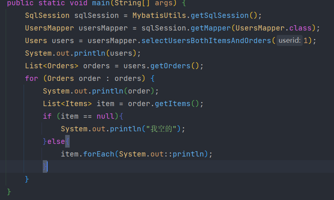Click println(order) call
Image resolution: width=334 pixels, height=200 pixels.
coord(123,91)
